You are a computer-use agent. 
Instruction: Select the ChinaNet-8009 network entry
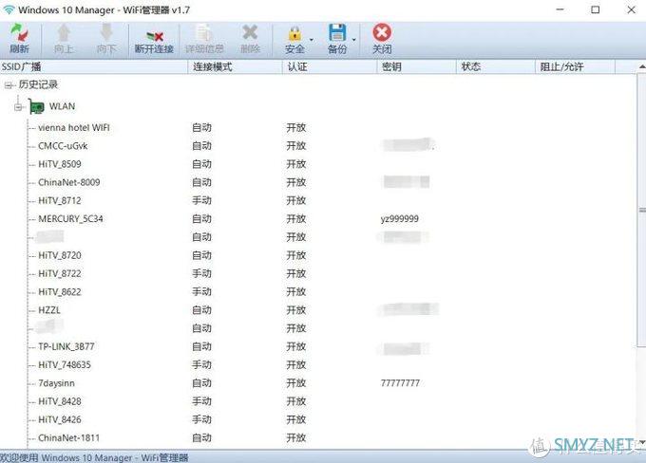tap(69, 182)
